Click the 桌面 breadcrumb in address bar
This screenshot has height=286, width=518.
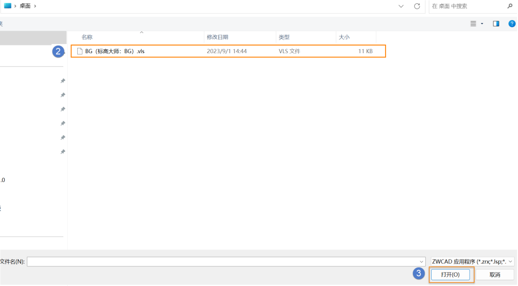pyautogui.click(x=25, y=6)
